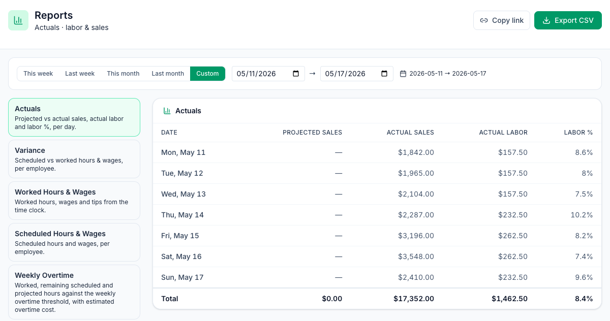The height and width of the screenshot is (321, 610).
Task: Click the labor percent 9.6% cell
Action: pyautogui.click(x=584, y=277)
